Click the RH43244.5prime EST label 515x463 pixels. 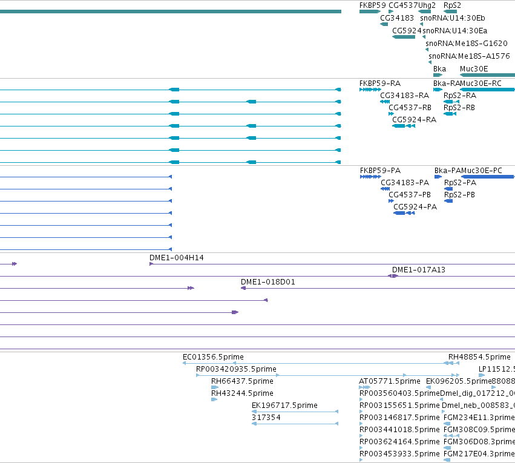[x=243, y=394]
